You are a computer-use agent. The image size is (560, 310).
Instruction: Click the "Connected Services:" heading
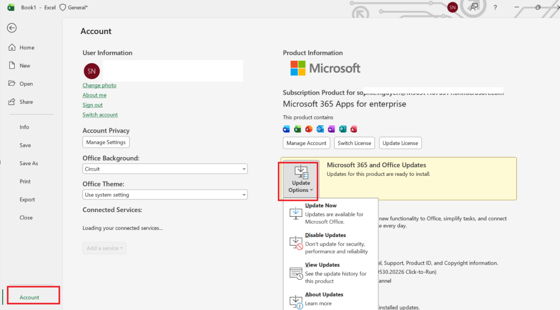112,210
